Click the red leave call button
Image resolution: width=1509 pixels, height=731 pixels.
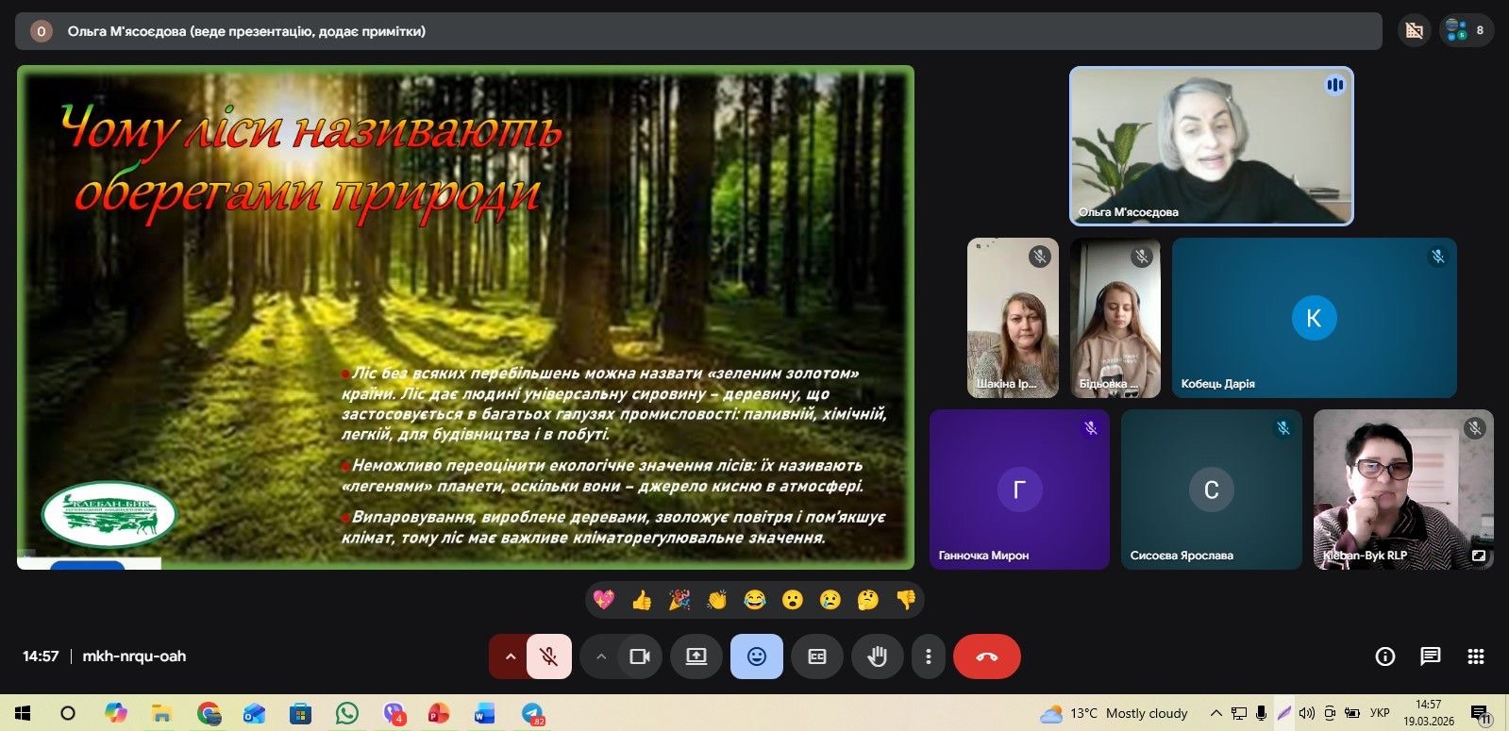click(x=986, y=656)
